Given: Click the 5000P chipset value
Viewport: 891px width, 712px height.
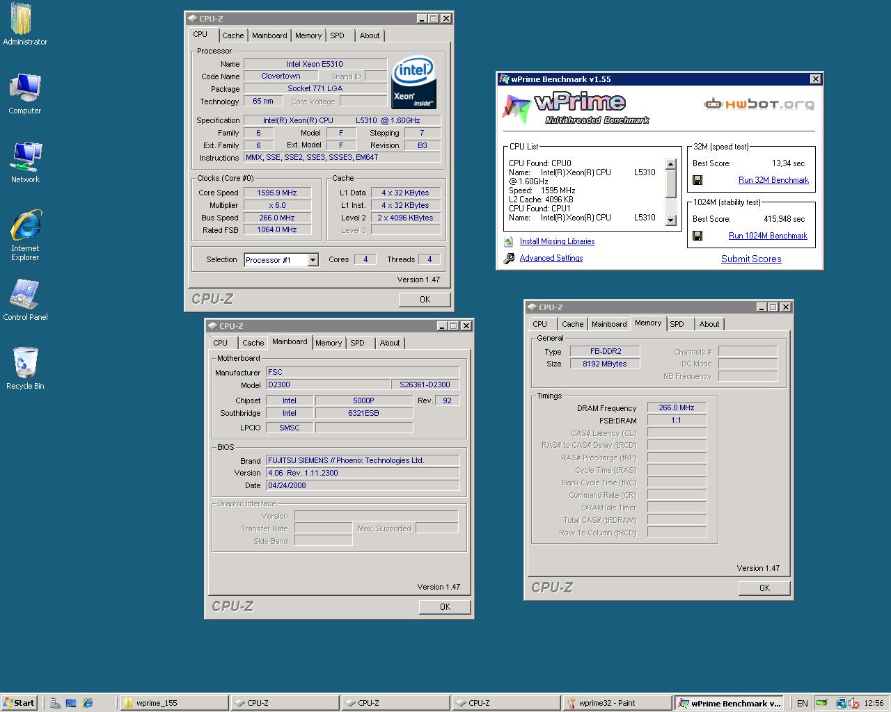Looking at the screenshot, I should click(x=364, y=400).
